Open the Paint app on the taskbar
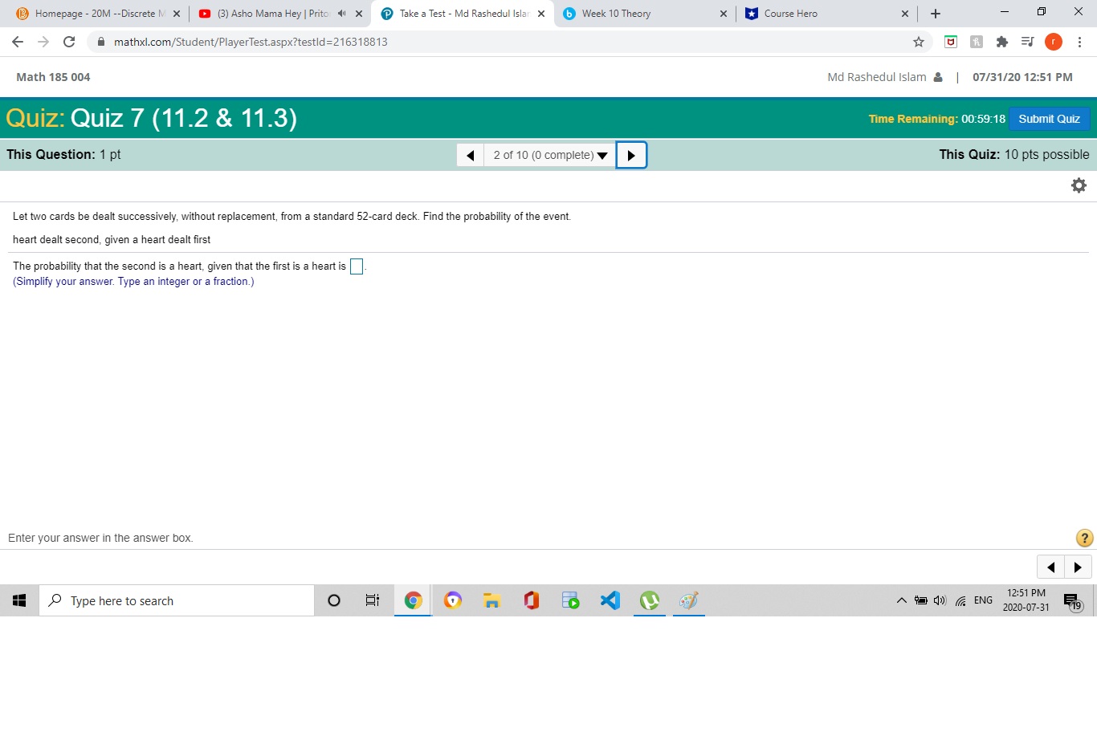The height and width of the screenshot is (732, 1097). coord(689,600)
